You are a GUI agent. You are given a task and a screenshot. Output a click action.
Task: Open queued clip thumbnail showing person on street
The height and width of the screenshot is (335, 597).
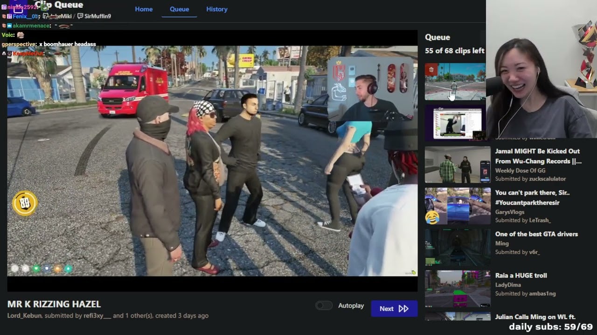(455, 82)
